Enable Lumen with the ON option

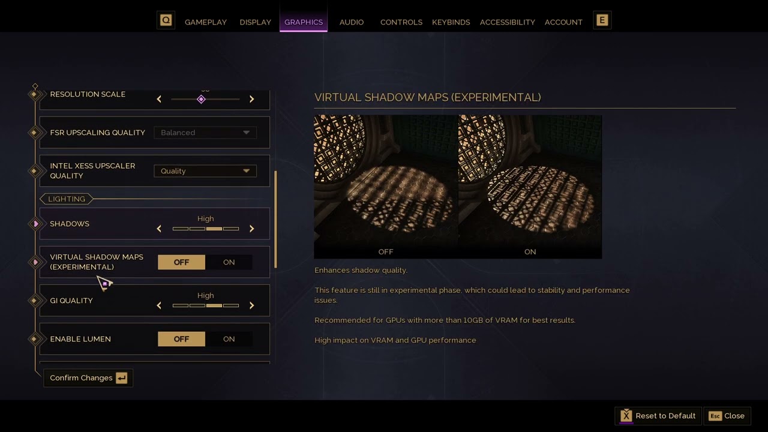point(229,339)
